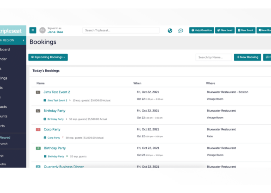Click Bluewater Restaurant - Boston location text
271x193 pixels.
(228, 92)
